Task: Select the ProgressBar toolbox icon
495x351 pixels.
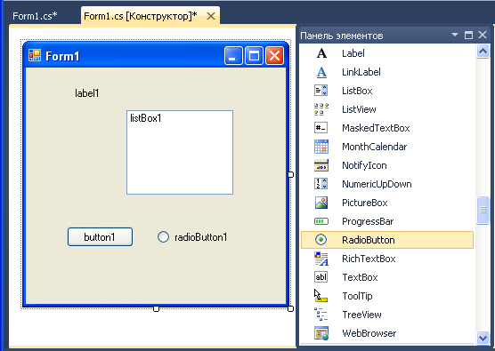Action: 321,221
